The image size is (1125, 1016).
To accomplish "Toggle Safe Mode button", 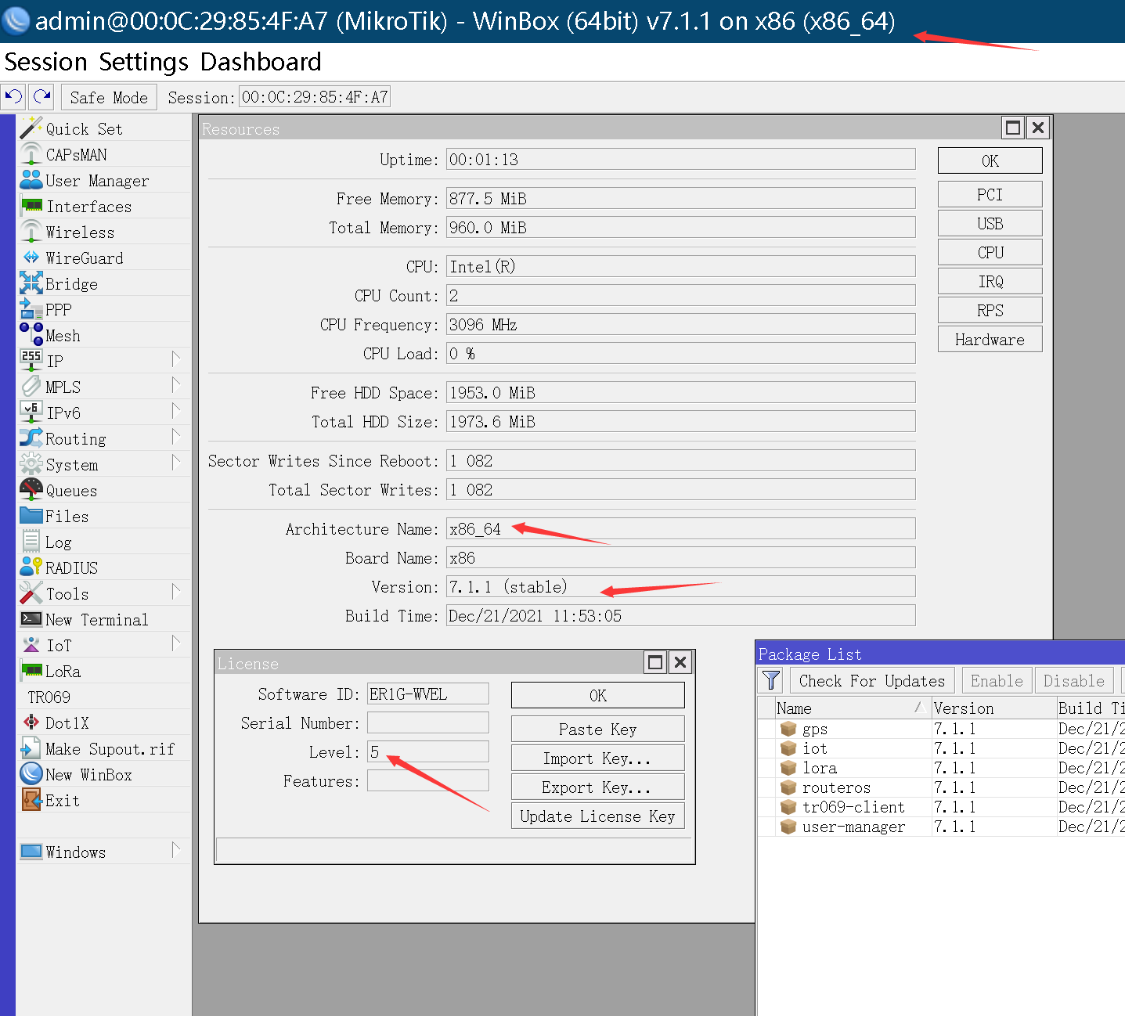I will point(109,97).
